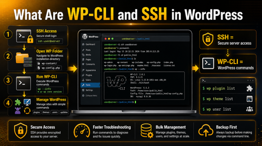Viewport: 262px width, 146px height.
Task: Click the blue monitor themes icon
Action: [27, 102]
